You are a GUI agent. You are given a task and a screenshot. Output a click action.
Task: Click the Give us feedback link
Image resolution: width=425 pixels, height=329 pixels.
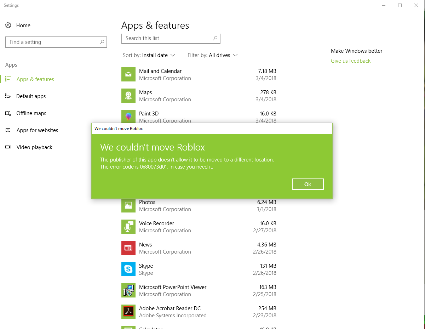(351, 61)
